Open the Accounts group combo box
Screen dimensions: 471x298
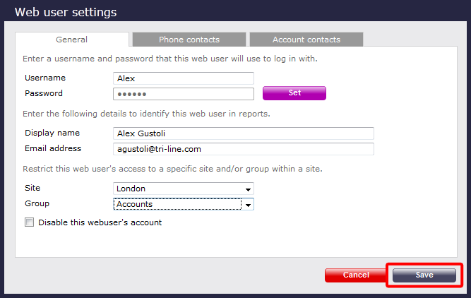[184, 204]
